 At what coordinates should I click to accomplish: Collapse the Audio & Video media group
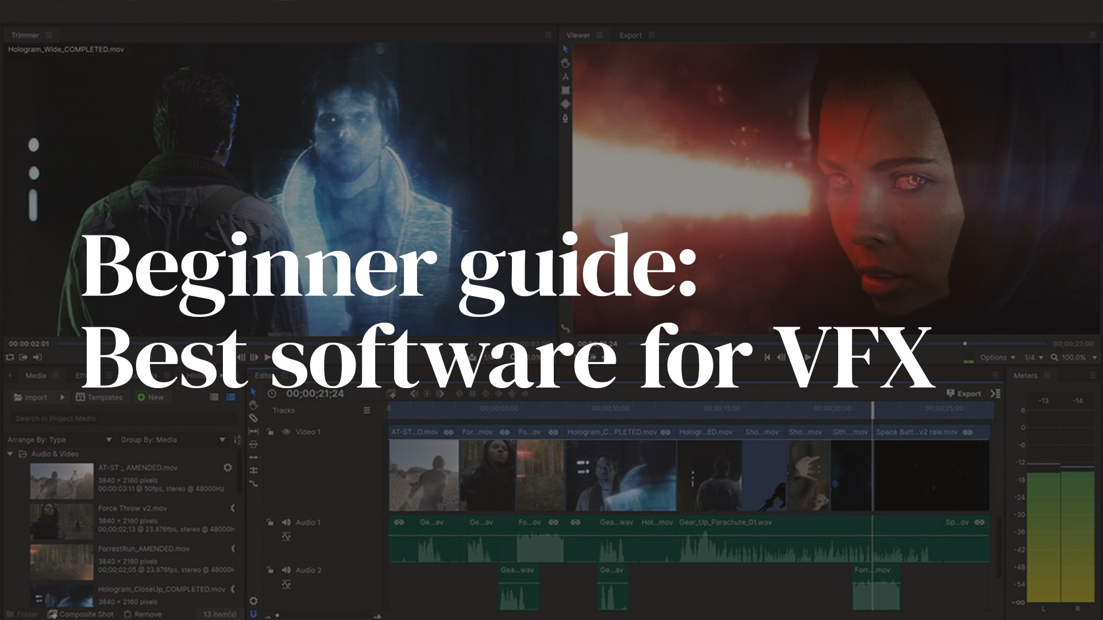11,454
